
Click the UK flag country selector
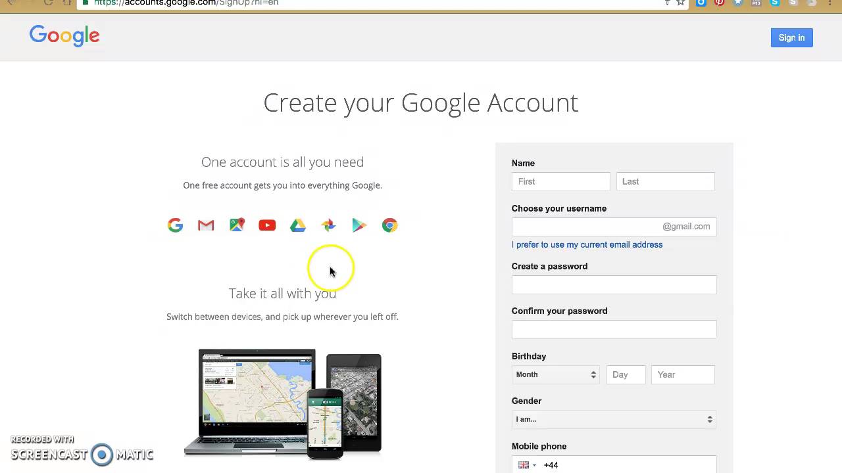(x=527, y=464)
